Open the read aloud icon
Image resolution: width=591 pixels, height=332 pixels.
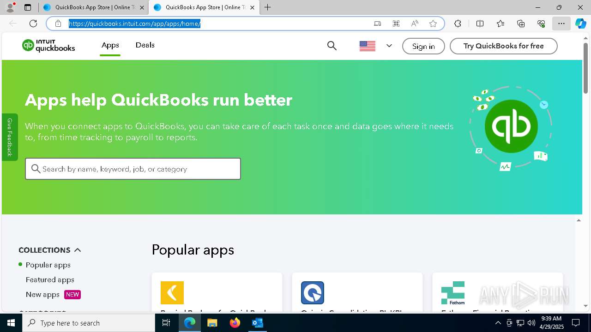415,24
